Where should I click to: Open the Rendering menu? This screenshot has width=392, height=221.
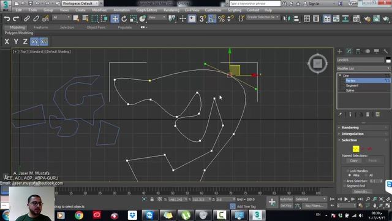pyautogui.click(x=171, y=10)
